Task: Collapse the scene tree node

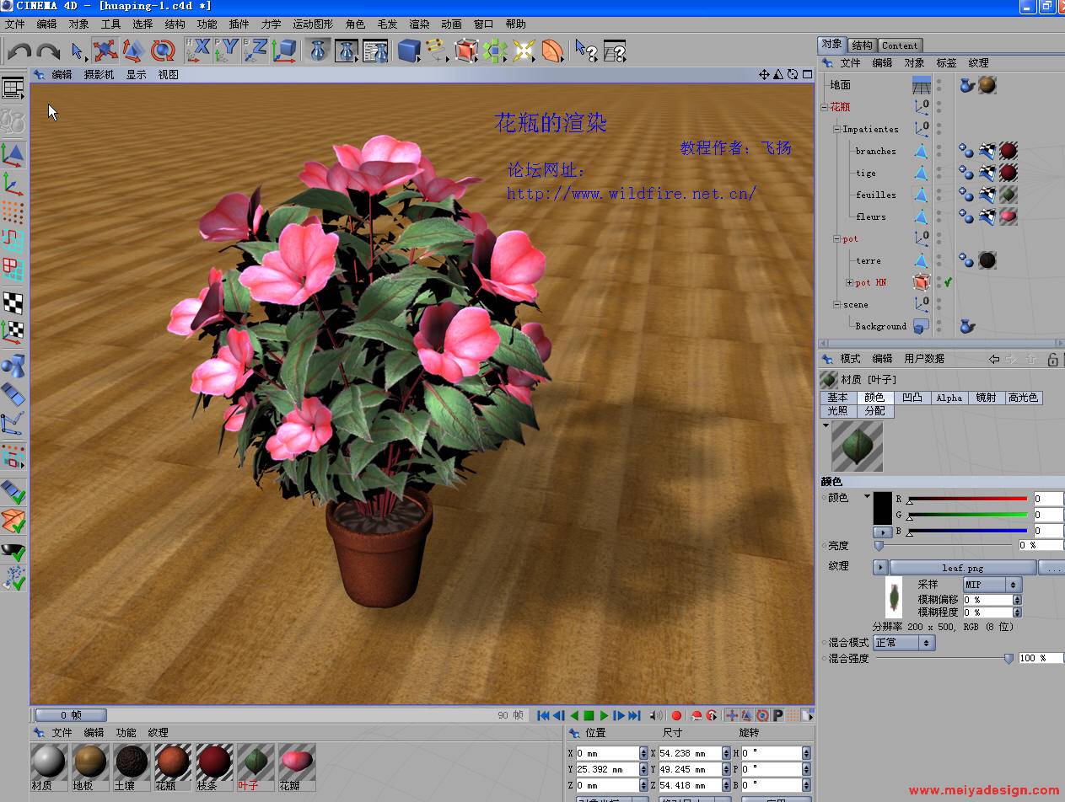Action: 837,304
